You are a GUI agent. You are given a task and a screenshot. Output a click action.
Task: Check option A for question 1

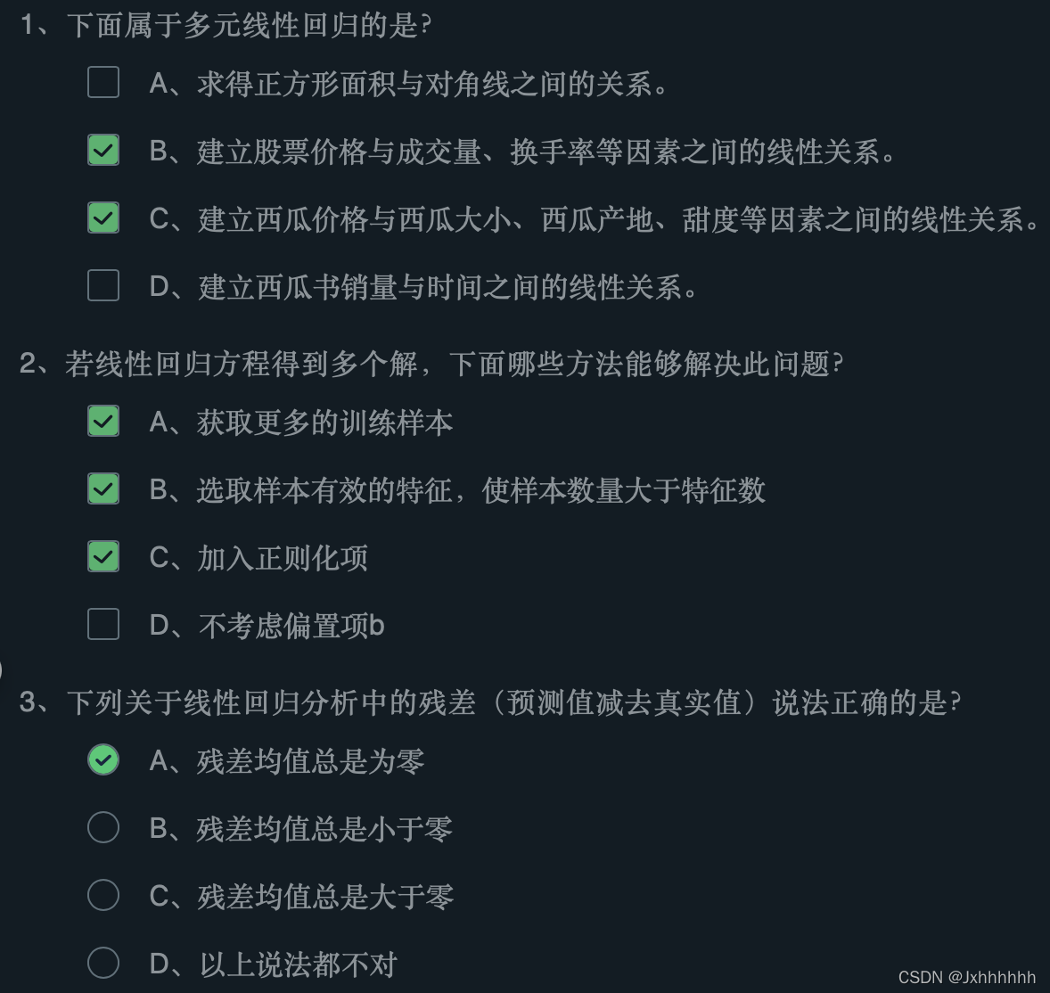pyautogui.click(x=103, y=83)
